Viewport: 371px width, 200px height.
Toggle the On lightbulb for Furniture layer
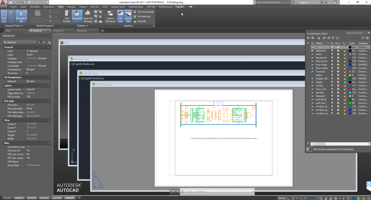point(332,72)
